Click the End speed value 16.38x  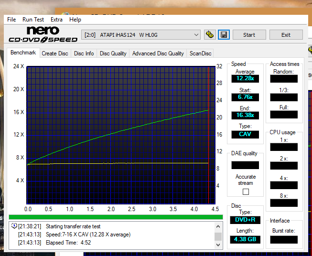tap(245, 115)
